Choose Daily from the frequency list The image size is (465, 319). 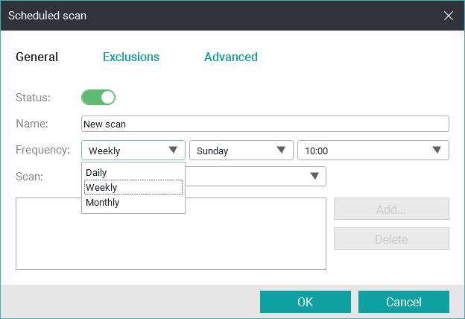[x=133, y=172]
